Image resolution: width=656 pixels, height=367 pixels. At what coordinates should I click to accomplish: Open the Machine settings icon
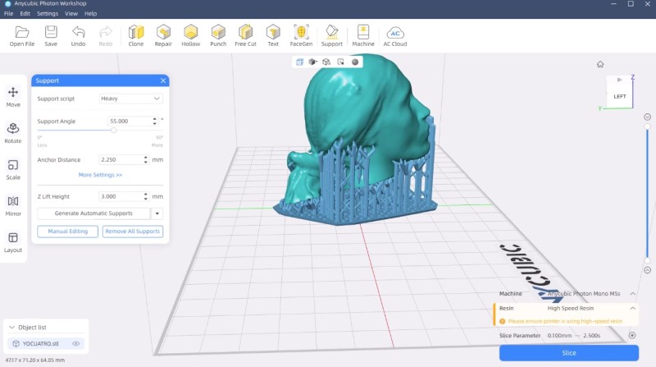(363, 35)
